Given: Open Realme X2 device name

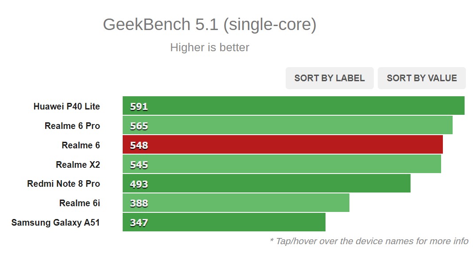Looking at the screenshot, I should point(78,165).
